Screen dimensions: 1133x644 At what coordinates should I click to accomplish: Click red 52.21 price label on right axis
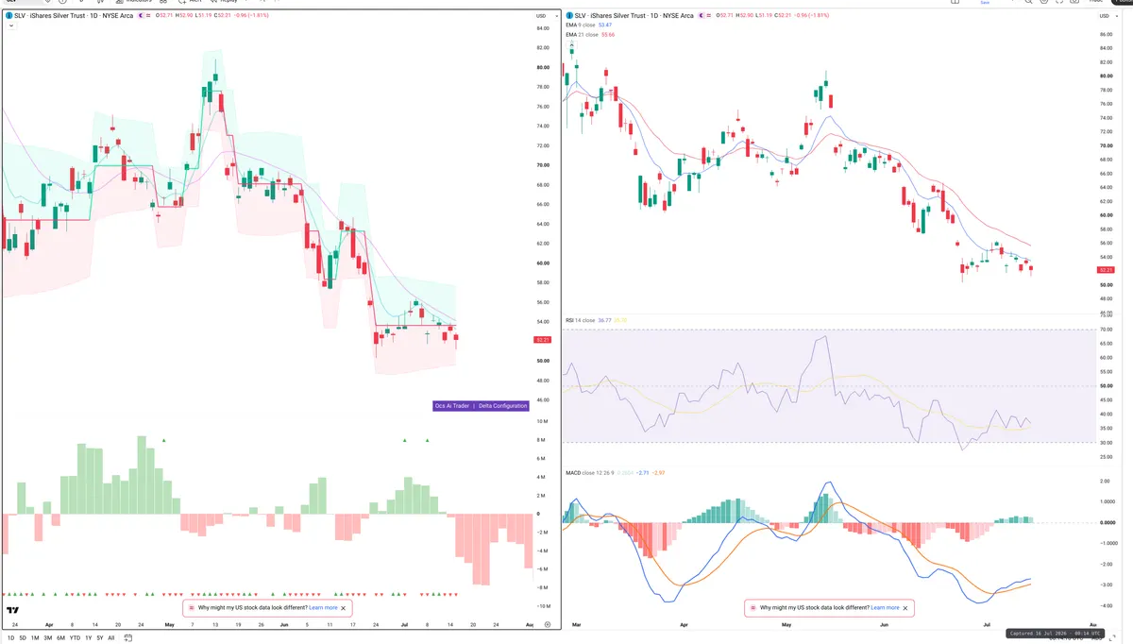[x=1107, y=270]
